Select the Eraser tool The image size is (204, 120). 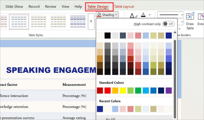[201, 19]
